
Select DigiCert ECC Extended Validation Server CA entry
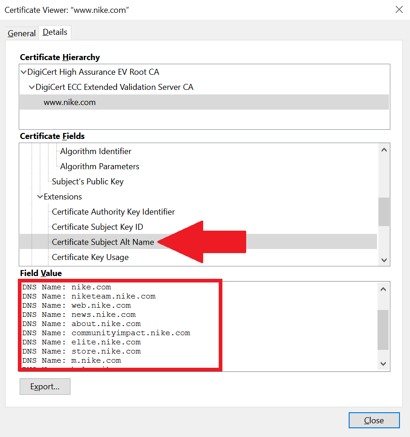pos(114,87)
